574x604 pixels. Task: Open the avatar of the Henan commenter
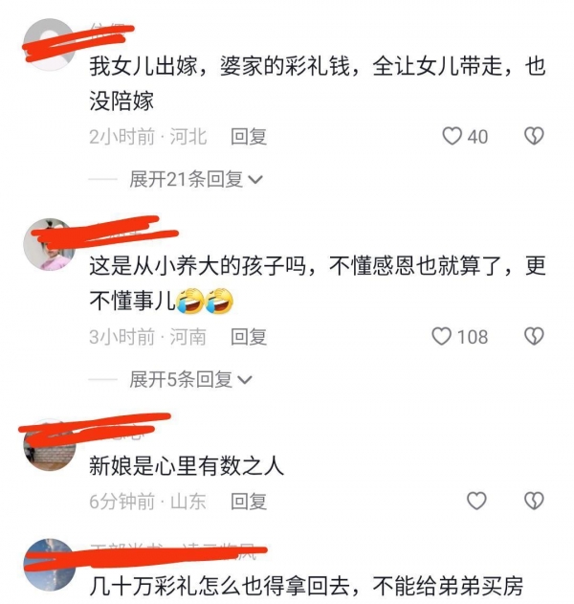tap(49, 244)
